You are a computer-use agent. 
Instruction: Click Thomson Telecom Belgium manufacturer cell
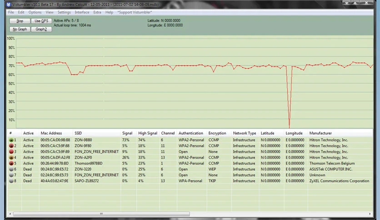pos(332,163)
